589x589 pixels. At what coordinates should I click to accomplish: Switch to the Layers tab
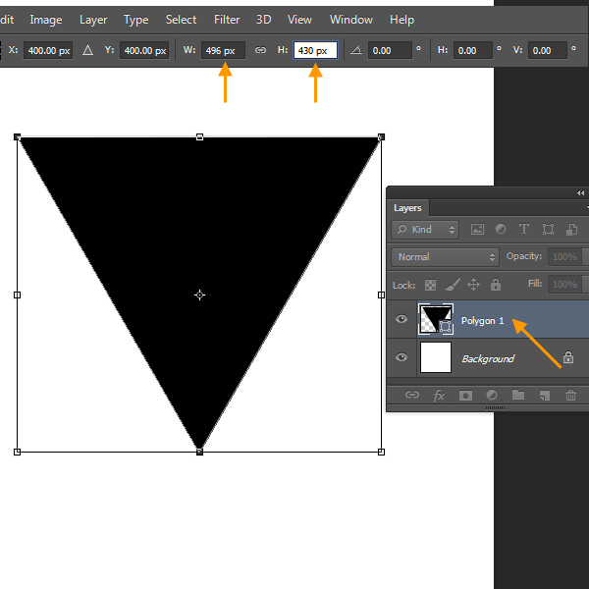tap(407, 208)
